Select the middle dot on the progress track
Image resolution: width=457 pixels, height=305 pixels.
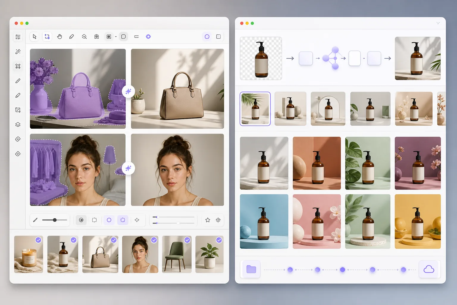pos(342,270)
